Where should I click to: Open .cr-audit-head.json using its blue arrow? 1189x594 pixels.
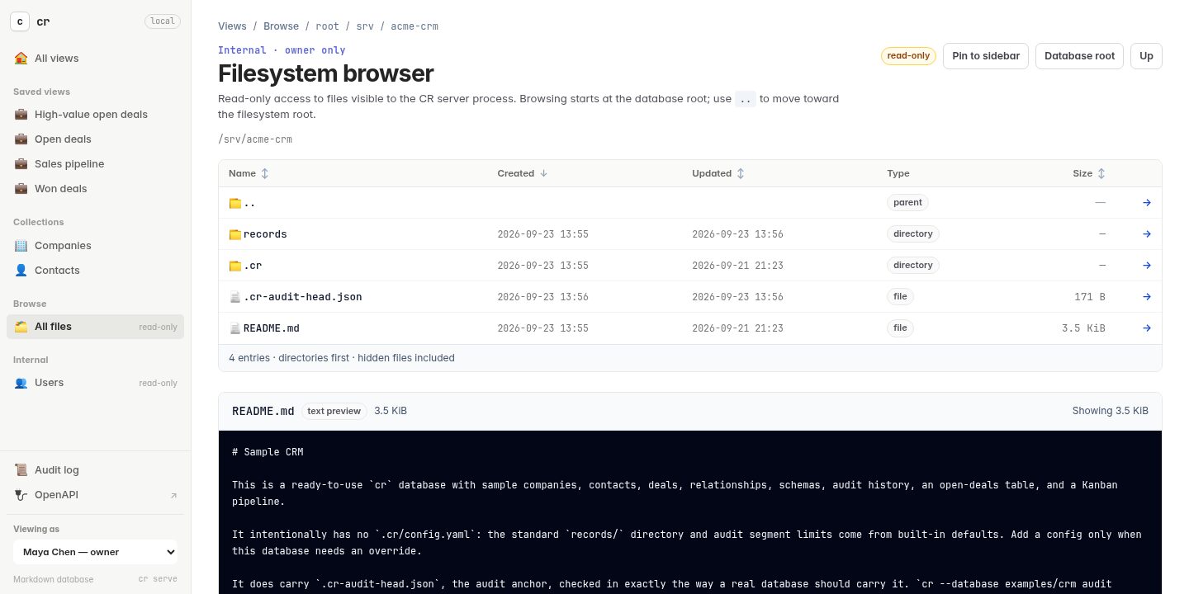point(1147,297)
